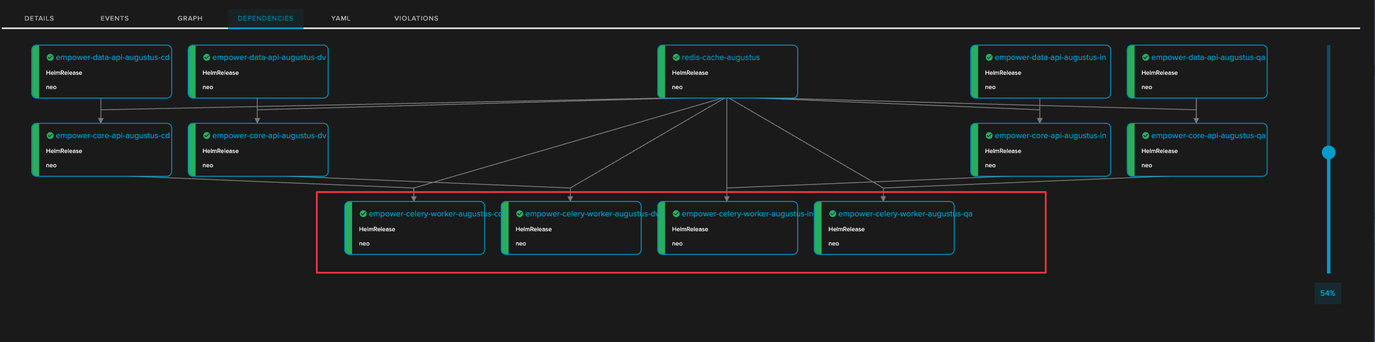This screenshot has height=342, width=1375.
Task: Click the green check icon beside redis-cache-augustus
Action: (676, 58)
